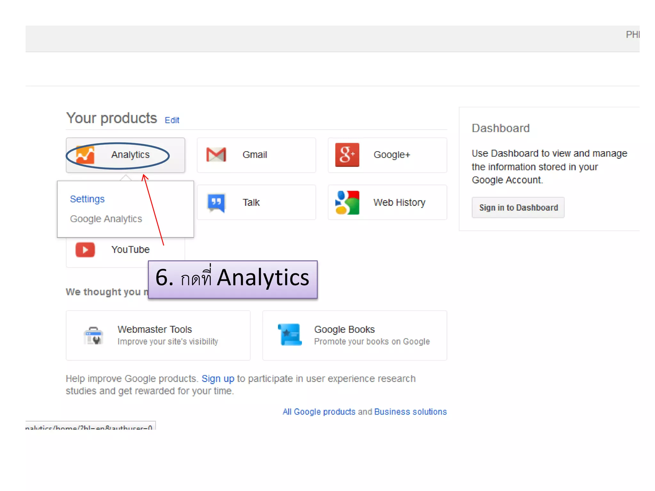The image size is (655, 491).
Task: Open the Talk product label
Action: [x=251, y=203]
